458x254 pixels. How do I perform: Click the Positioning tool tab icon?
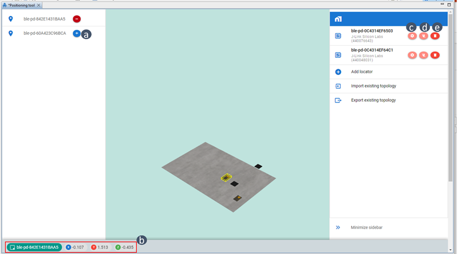coord(5,5)
